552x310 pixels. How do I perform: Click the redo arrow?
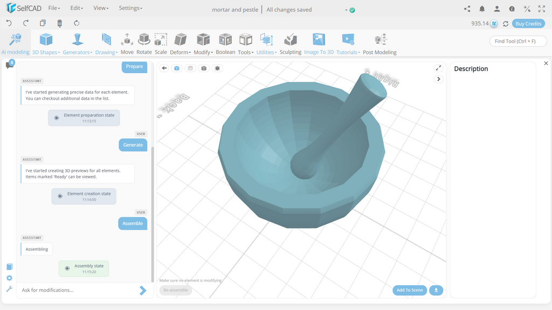(x=26, y=23)
